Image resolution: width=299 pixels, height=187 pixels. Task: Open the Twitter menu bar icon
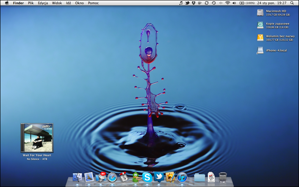click(x=187, y=3)
